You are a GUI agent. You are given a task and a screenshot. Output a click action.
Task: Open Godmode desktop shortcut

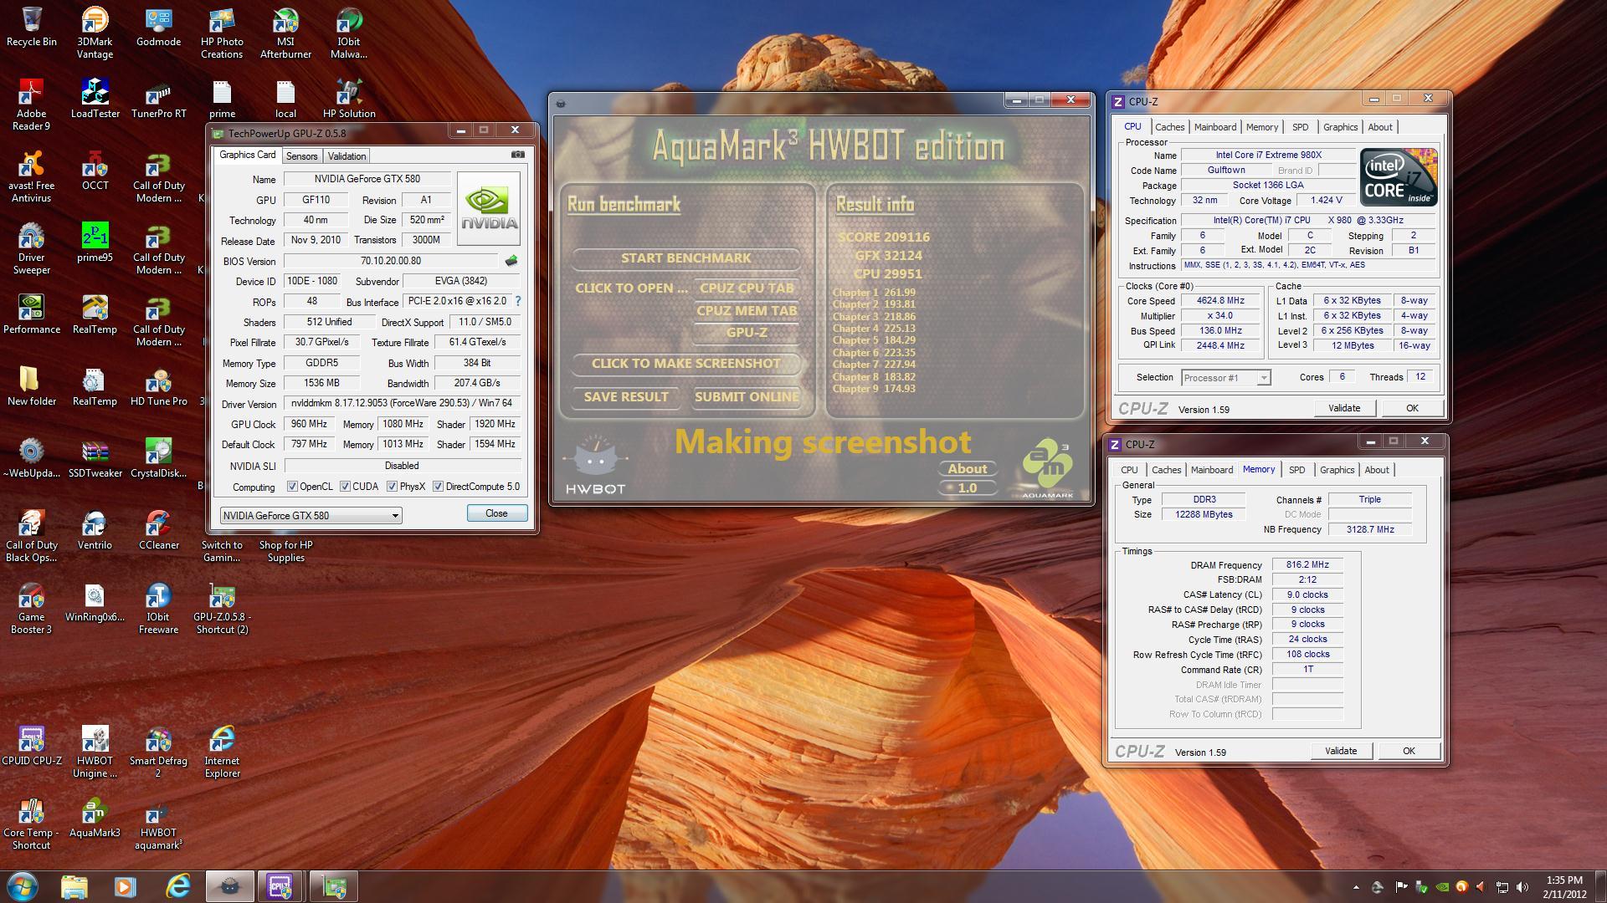coord(158,27)
